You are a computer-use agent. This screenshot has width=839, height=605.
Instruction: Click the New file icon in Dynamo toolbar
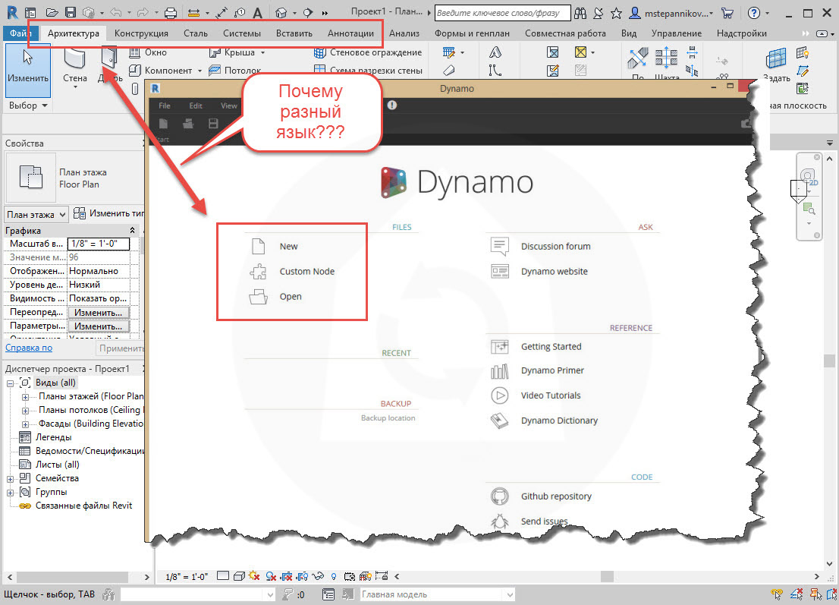(163, 124)
